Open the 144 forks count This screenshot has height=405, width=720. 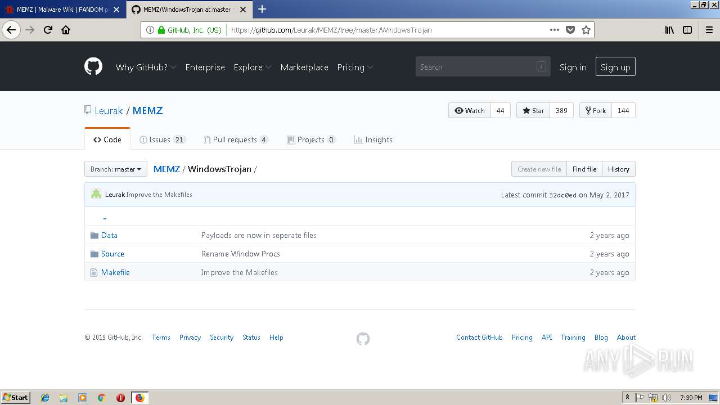tap(623, 110)
